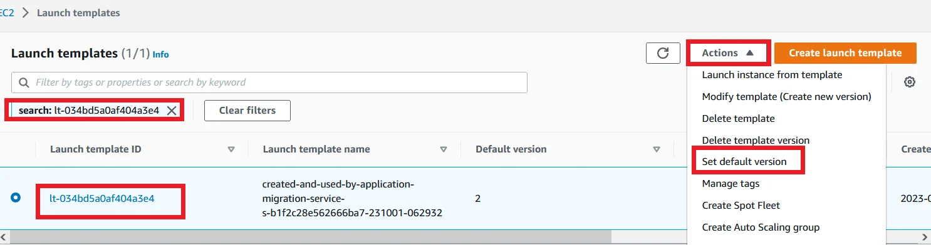This screenshot has width=931, height=245.
Task: Click the search magnifier icon
Action: 24,82
